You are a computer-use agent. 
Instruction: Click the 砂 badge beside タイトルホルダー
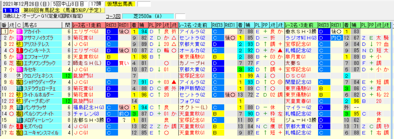point(19,95)
